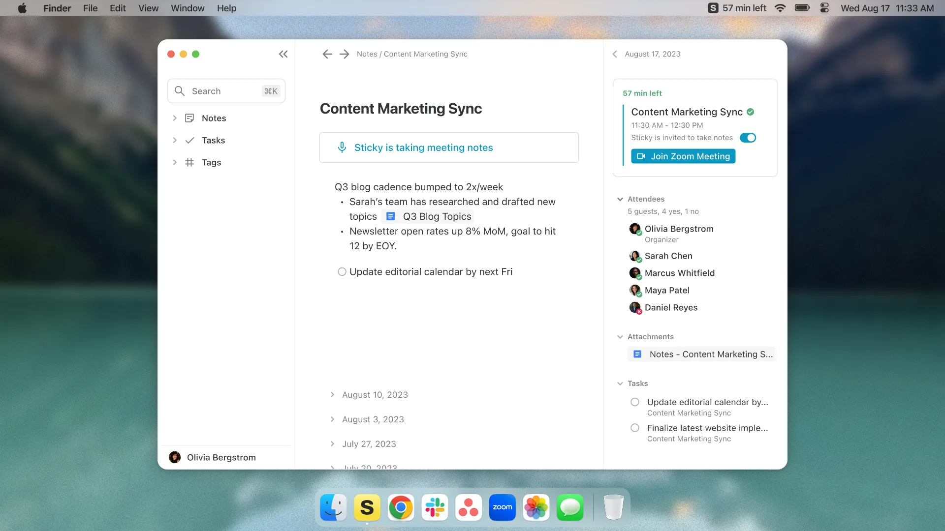Open Zoom from the Dock
945x531 pixels.
click(503, 507)
